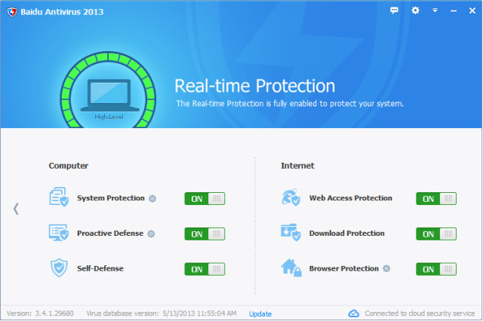This screenshot has height=321, width=483.
Task: Open the feedback chat bubble icon
Action: coord(394,11)
